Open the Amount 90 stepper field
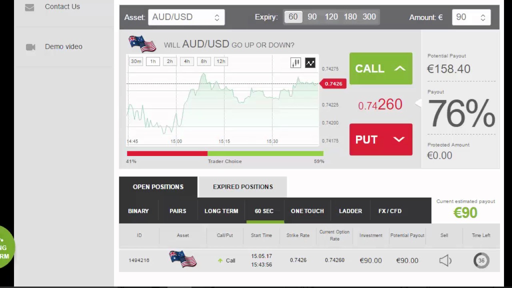The image size is (512, 288). pos(471,17)
